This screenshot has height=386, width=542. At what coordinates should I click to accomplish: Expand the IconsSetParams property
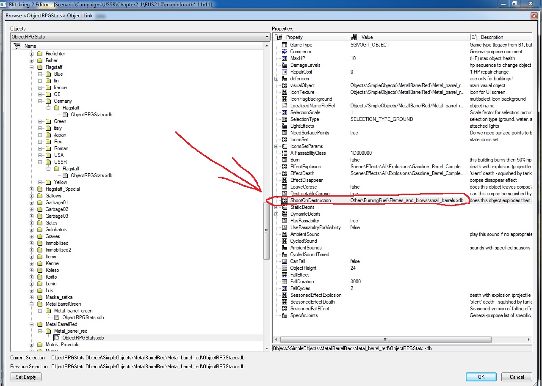[x=276, y=146]
